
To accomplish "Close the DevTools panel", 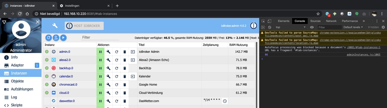I will (383, 21).
